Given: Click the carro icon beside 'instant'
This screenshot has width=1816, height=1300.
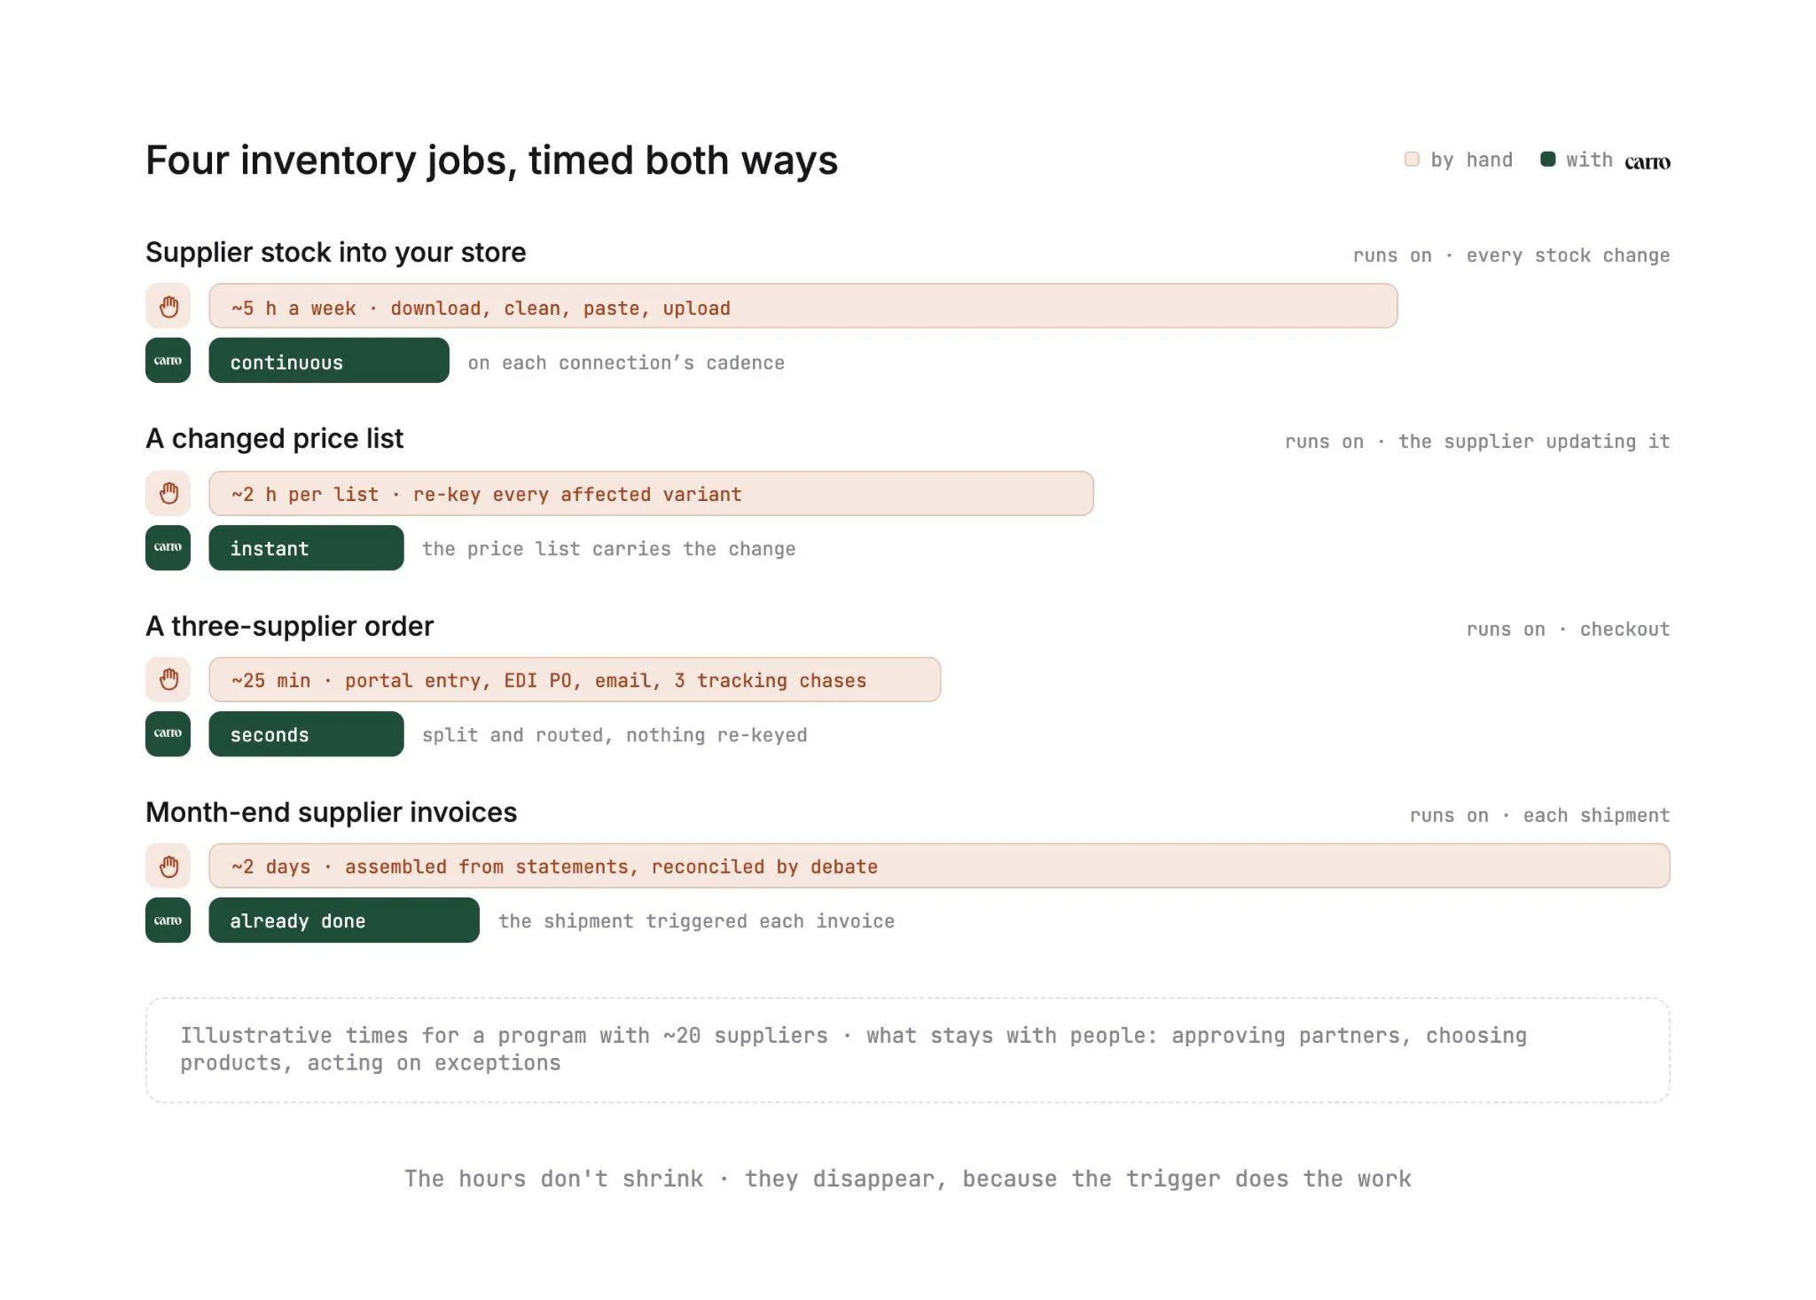Looking at the screenshot, I should [x=168, y=547].
